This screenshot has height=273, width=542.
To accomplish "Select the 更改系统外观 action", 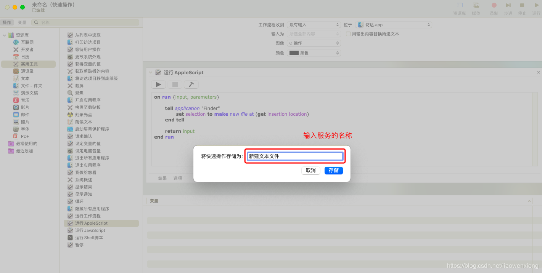I will point(88,57).
